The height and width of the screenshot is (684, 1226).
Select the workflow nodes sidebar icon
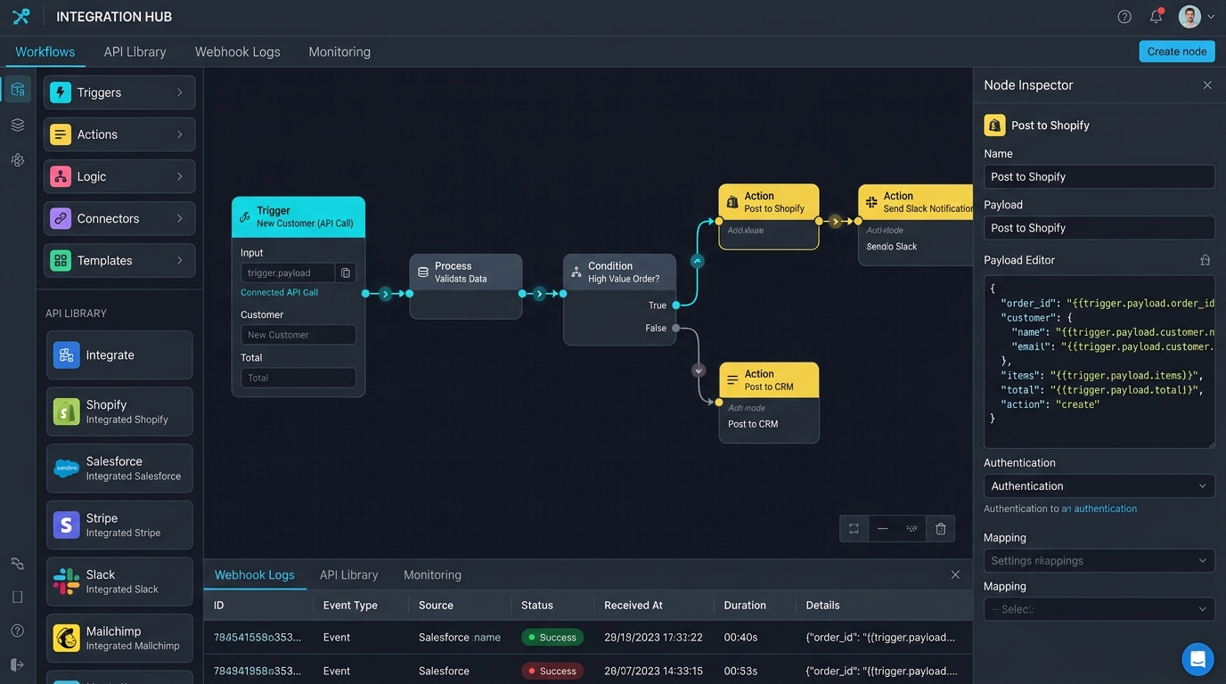[x=18, y=89]
